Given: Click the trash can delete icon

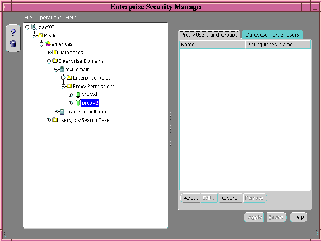Looking at the screenshot, I should pos(13,43).
